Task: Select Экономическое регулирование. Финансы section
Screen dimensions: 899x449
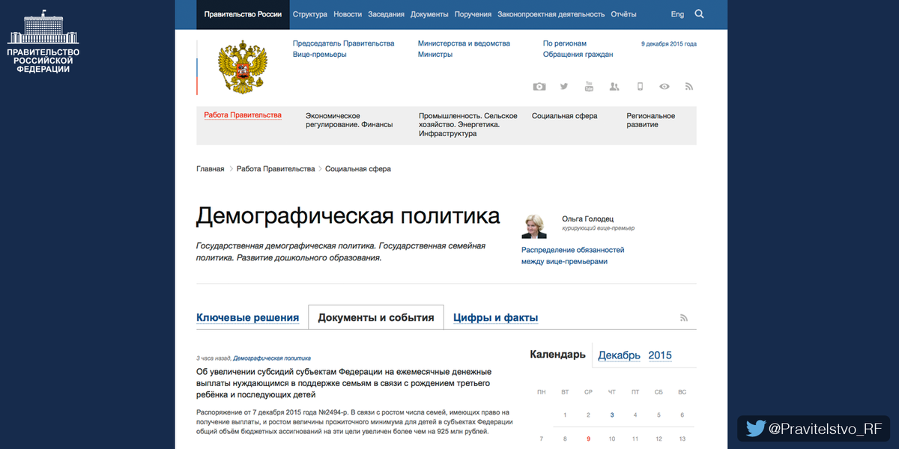Action: [349, 120]
